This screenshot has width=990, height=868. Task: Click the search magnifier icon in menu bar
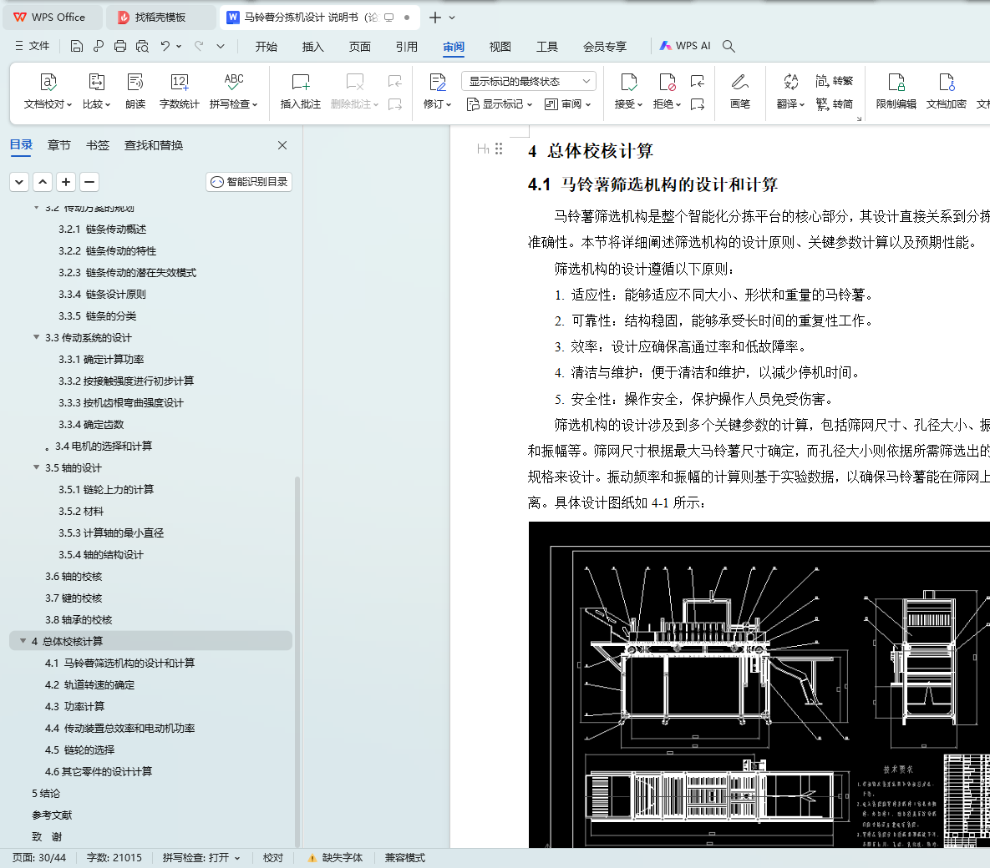pyautogui.click(x=729, y=46)
